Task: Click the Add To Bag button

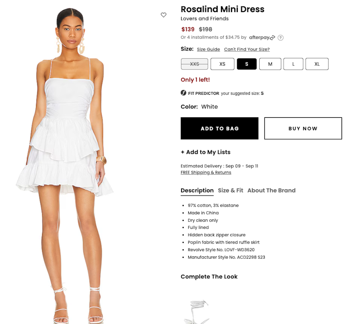Action: point(219,128)
